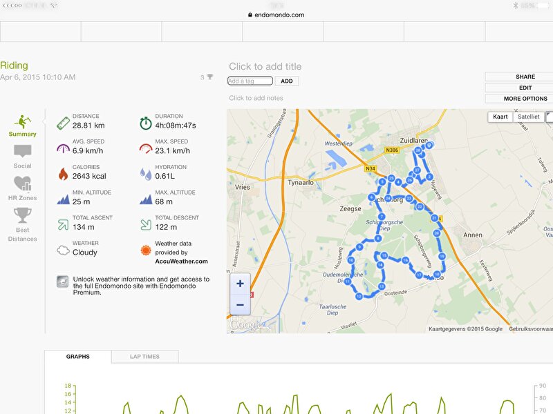Open the Social speech bubble icon
This screenshot has height=414, width=553.
click(23, 151)
